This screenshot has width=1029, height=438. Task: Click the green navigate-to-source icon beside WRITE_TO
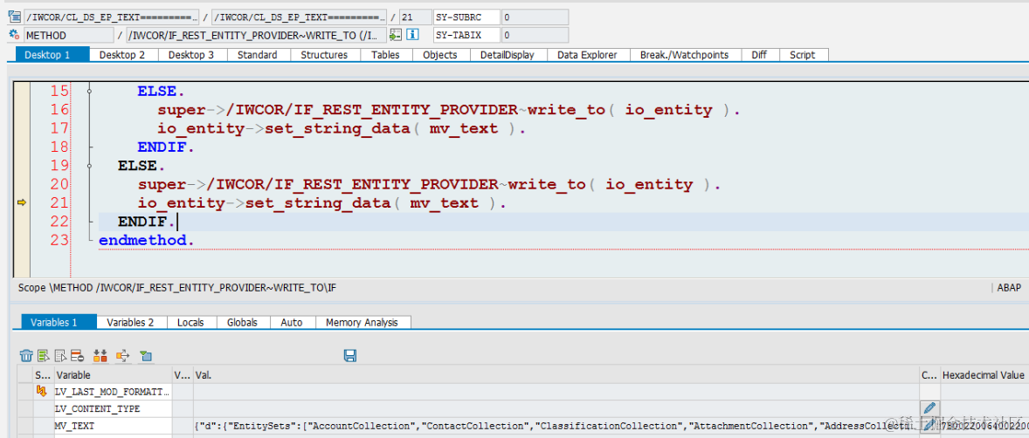[x=395, y=35]
